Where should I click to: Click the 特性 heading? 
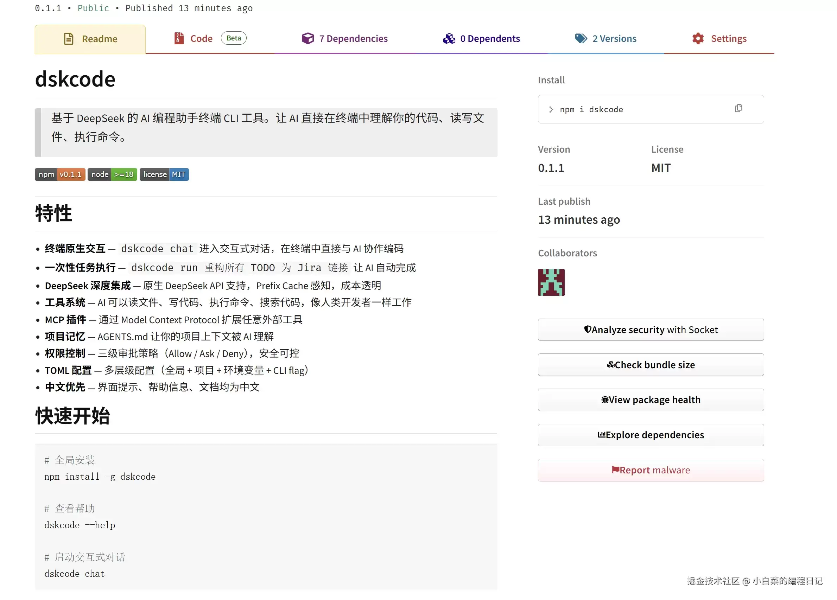[x=53, y=213]
